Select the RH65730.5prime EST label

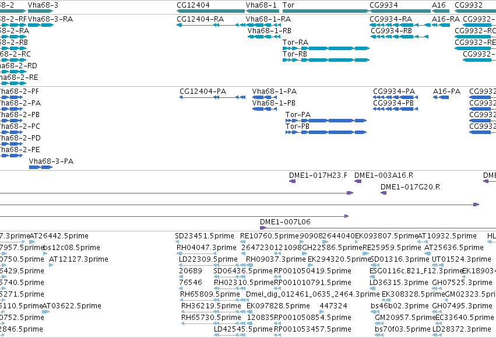[211, 318]
